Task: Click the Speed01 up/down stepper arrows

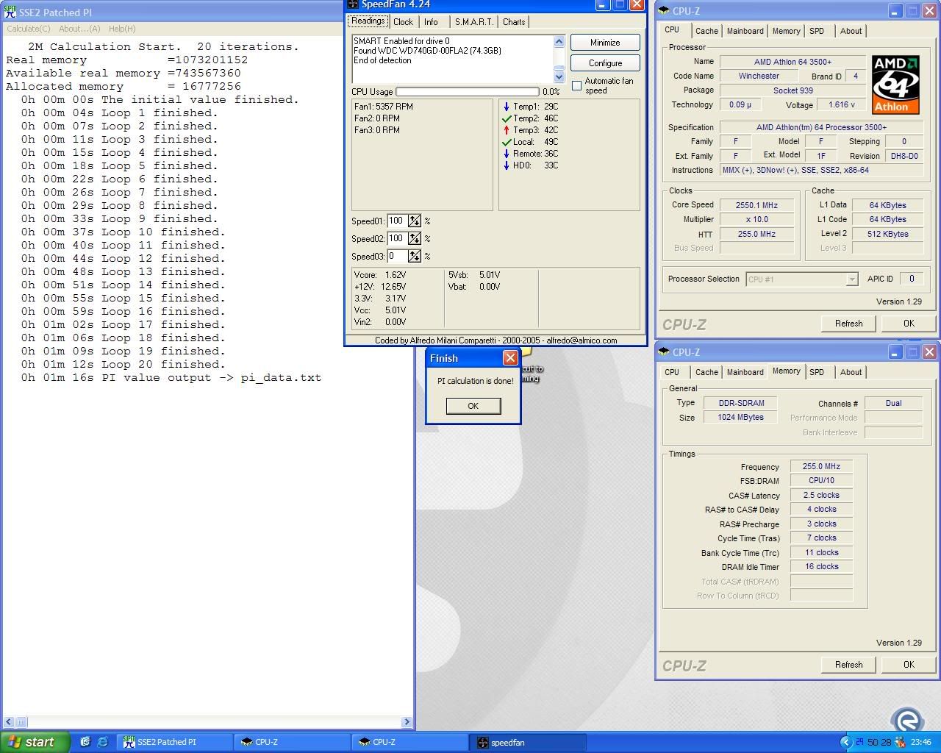Action: click(x=415, y=221)
